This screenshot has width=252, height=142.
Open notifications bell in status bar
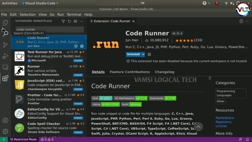coord(247,139)
